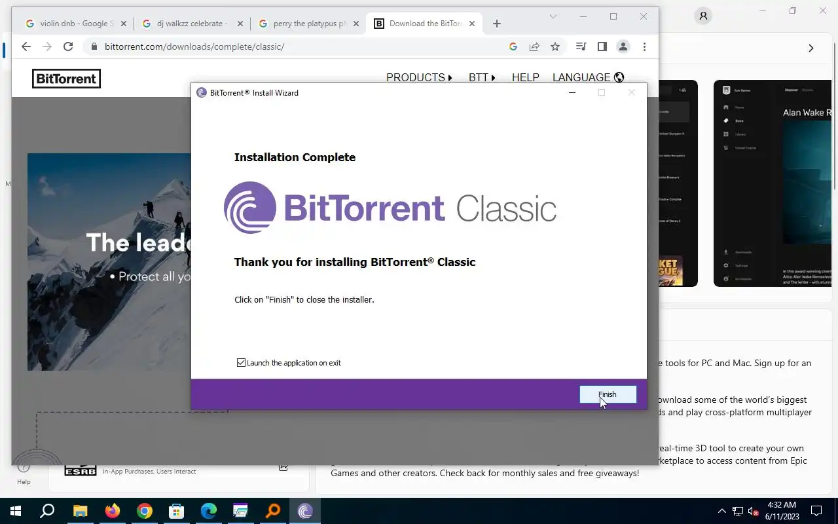Expand the BTT menu on bittorrent.com

click(x=482, y=77)
